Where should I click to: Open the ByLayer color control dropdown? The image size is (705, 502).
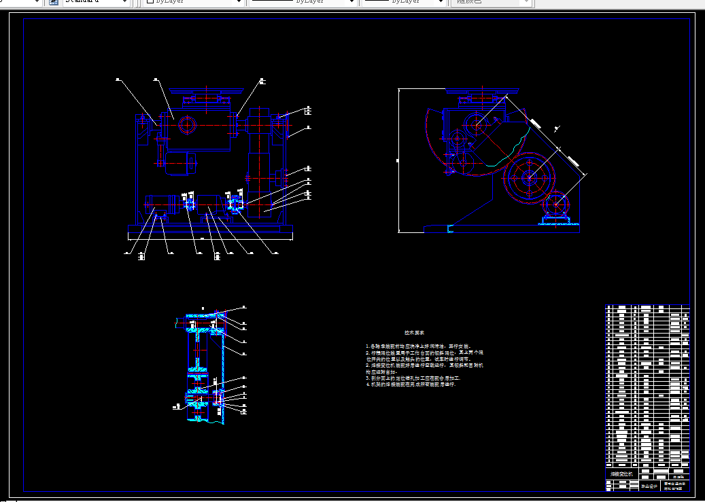[239, 2]
